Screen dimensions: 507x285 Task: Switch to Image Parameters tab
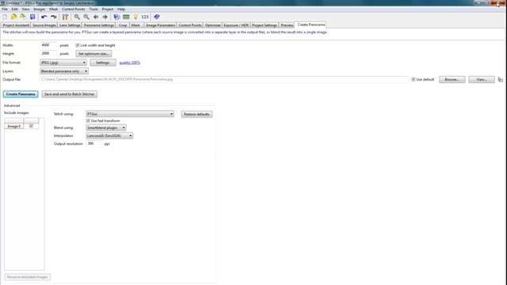160,25
